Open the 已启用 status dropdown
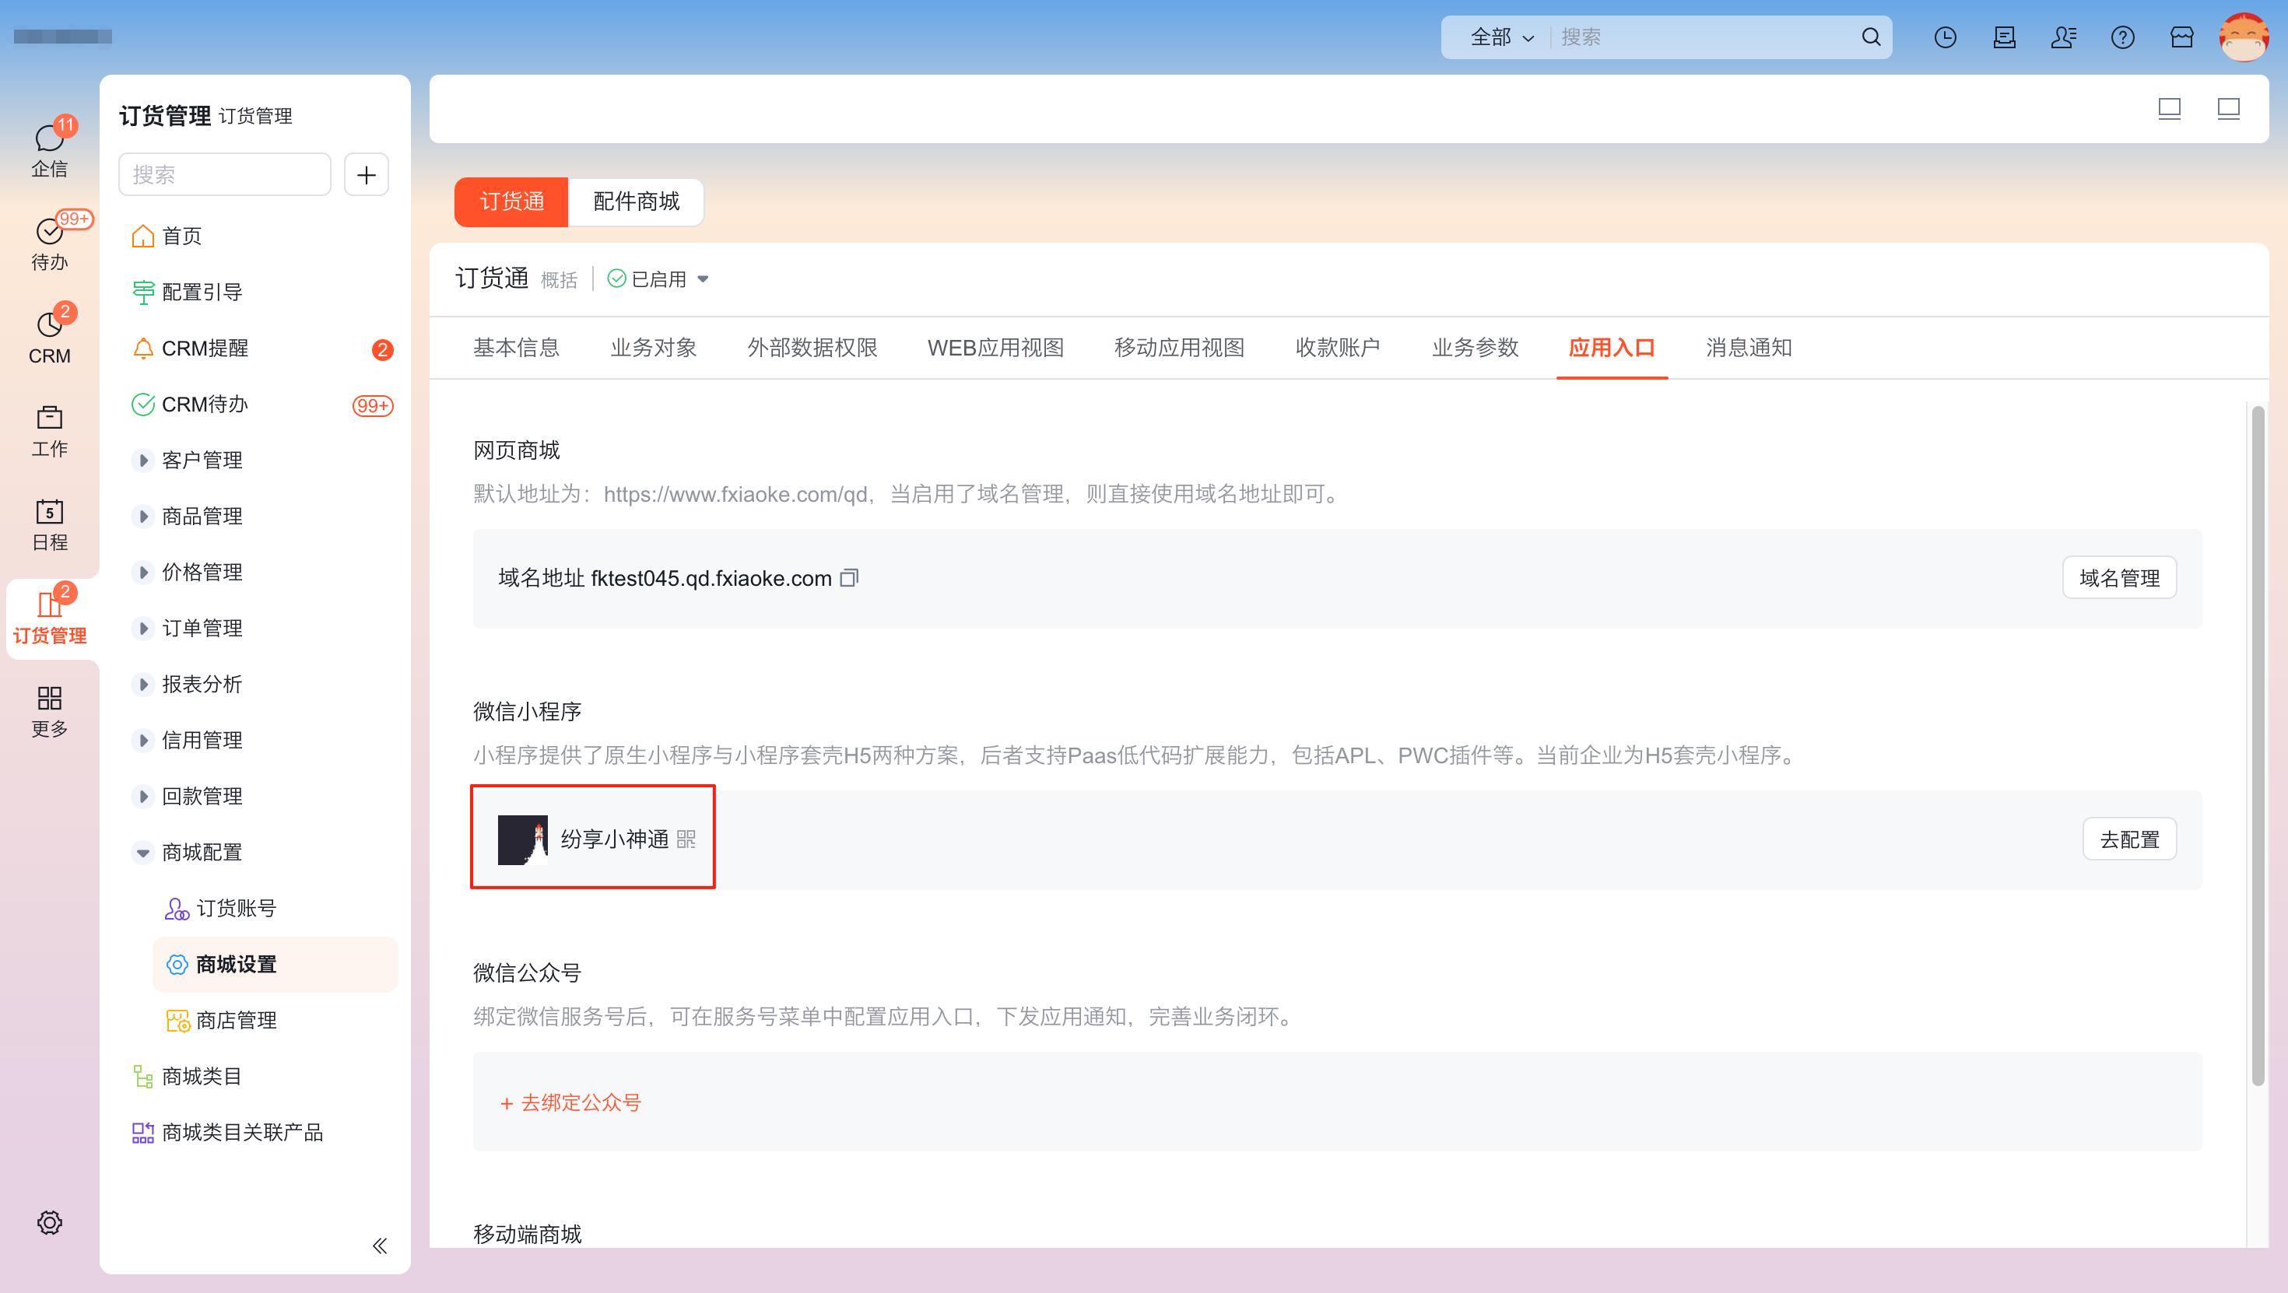2288x1293 pixels. pos(659,279)
